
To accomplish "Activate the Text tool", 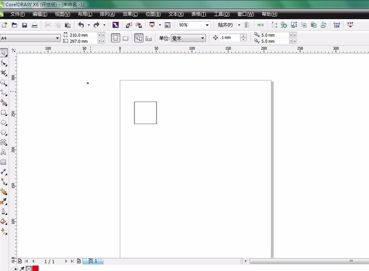I will point(3,152).
